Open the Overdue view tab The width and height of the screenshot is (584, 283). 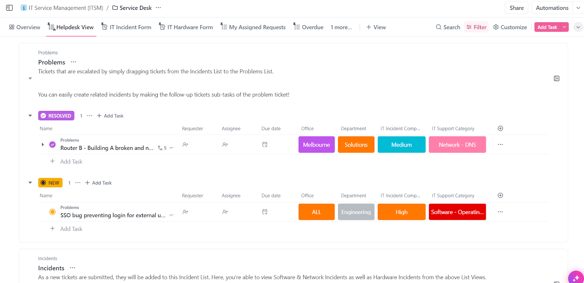pyautogui.click(x=308, y=27)
